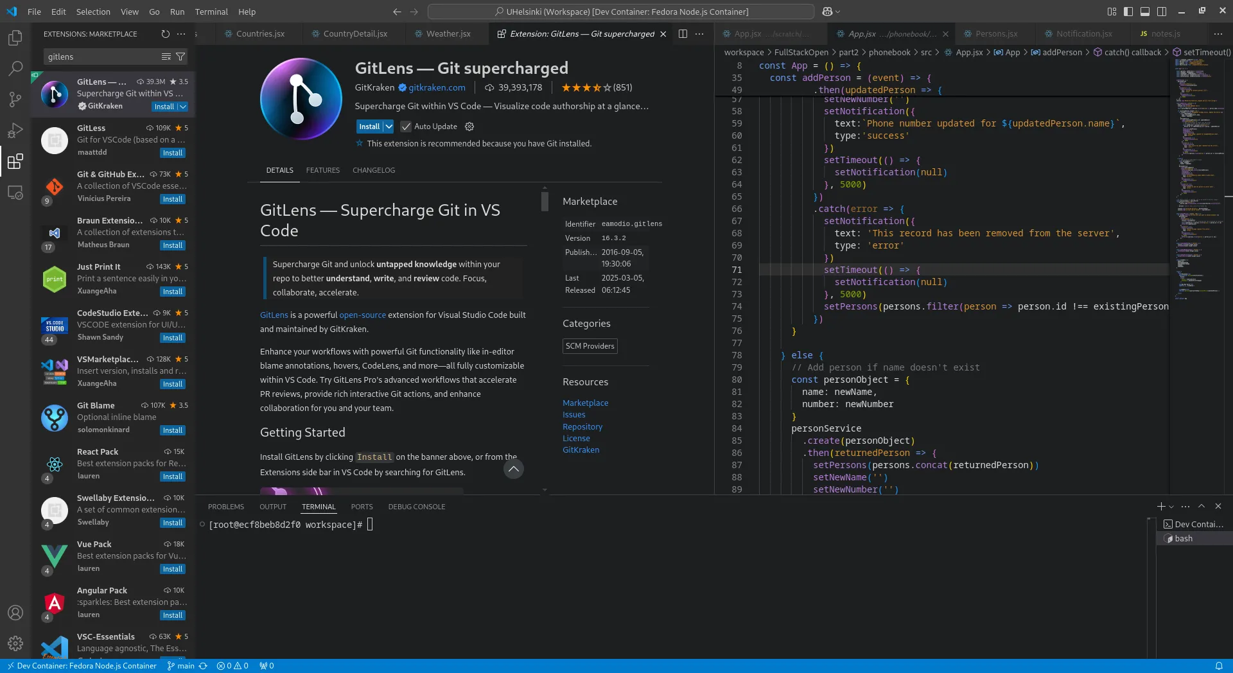
Task: Open the Source Control view
Action: (15, 99)
